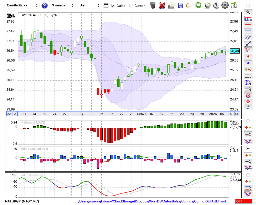
Task: Open a file with the folder icon
Action: (189, 5)
